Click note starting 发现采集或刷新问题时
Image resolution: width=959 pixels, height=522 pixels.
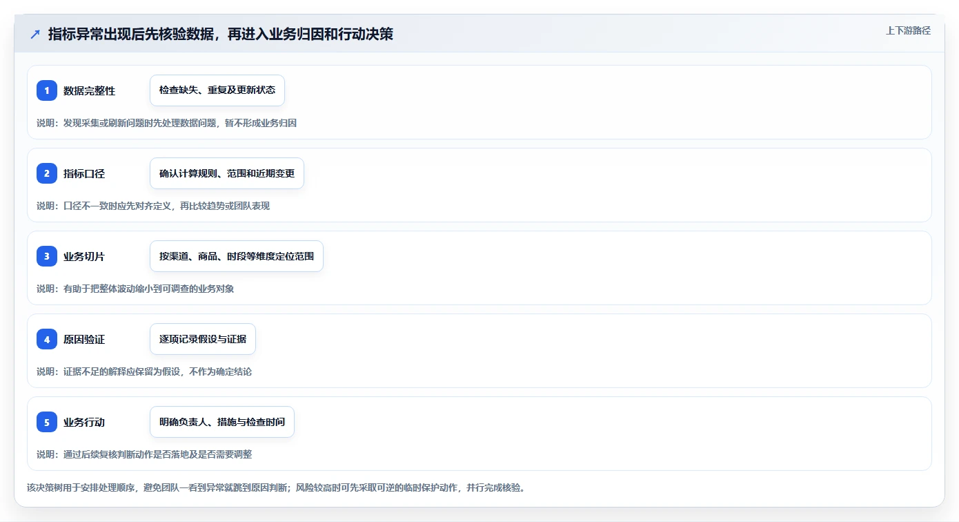pos(167,123)
